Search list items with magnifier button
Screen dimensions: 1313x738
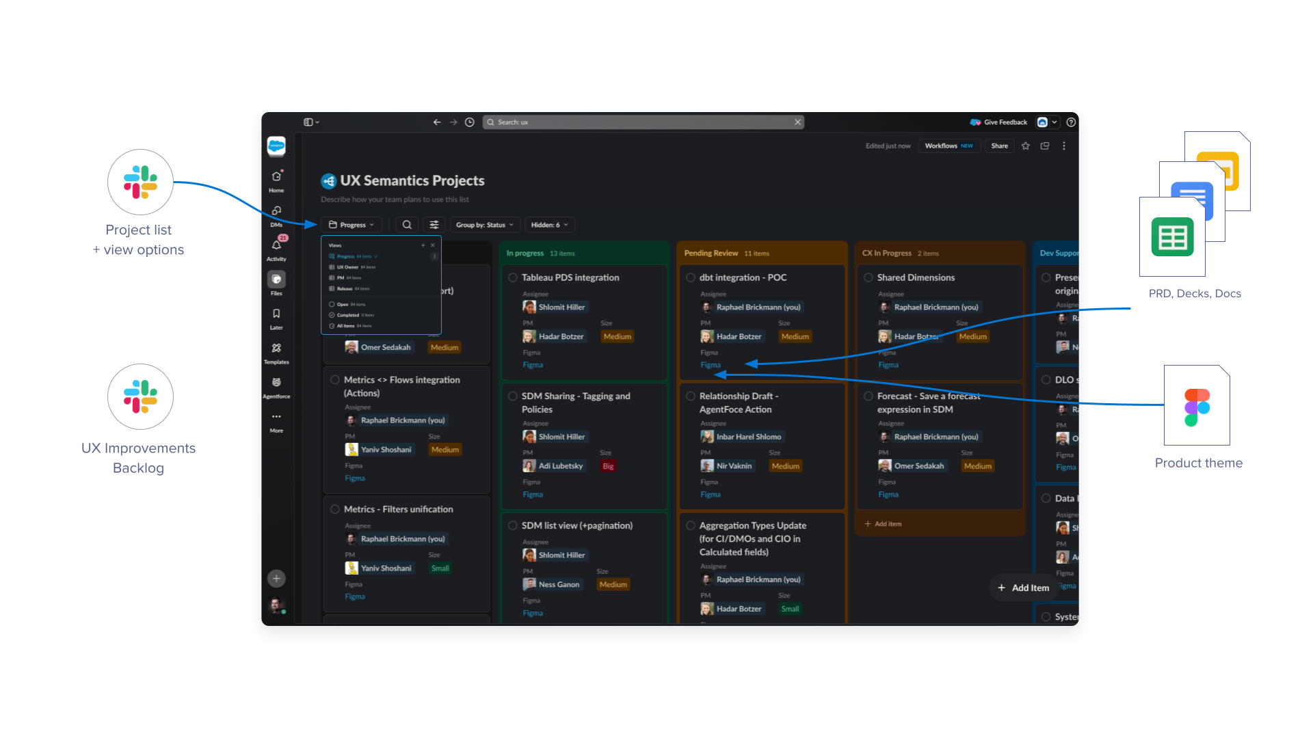(407, 225)
